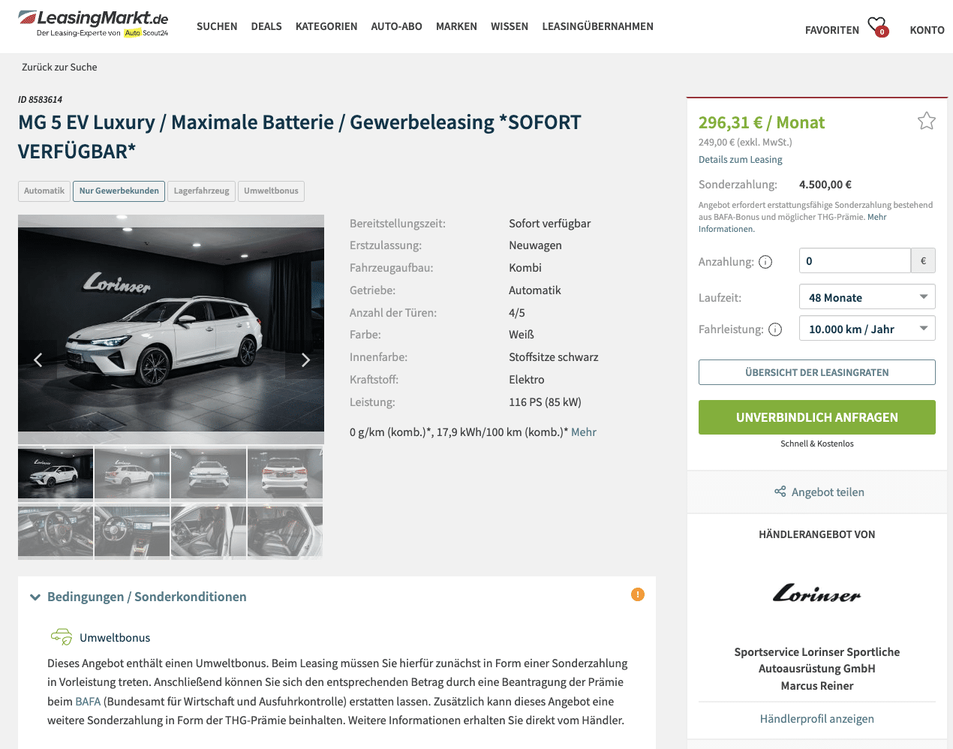Open the LEASINGÜBERNAHMEN menu item
Screen dimensions: 953x749
[598, 26]
